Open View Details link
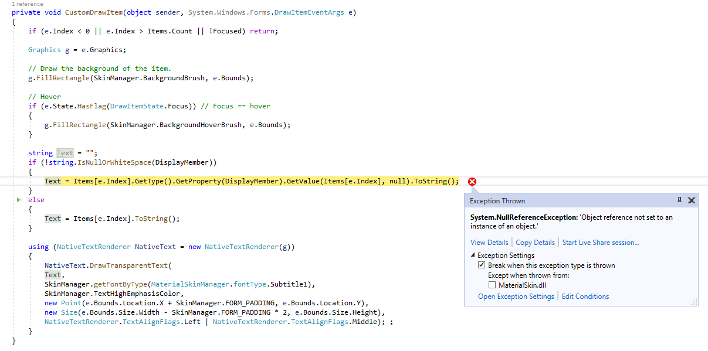Image resolution: width=708 pixels, height=351 pixels. [489, 243]
